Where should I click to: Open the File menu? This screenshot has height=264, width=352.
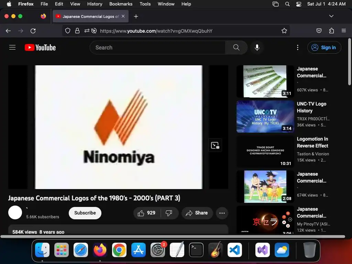[x=44, y=4]
